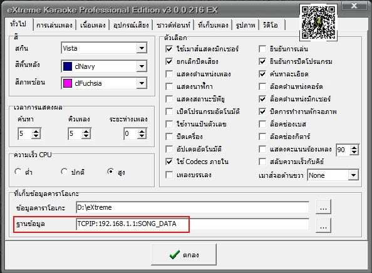Expand the clFuchsia overlay color dropdown

pos(142,83)
